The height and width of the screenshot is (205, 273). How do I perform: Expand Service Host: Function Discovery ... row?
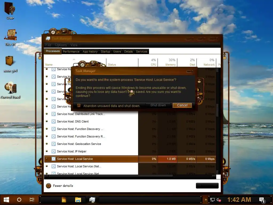[x=47, y=129]
